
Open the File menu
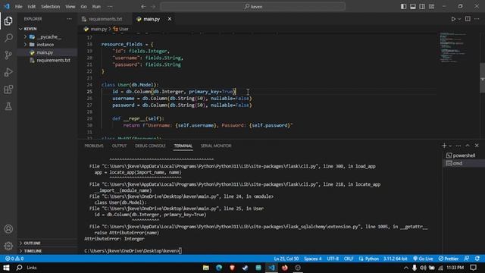pyautogui.click(x=18, y=7)
